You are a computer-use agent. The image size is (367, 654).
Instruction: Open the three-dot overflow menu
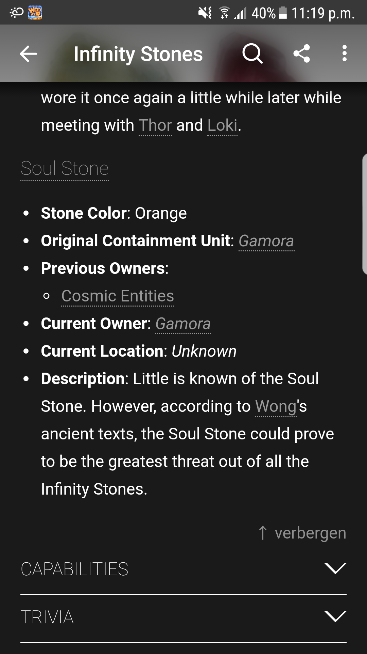[344, 54]
